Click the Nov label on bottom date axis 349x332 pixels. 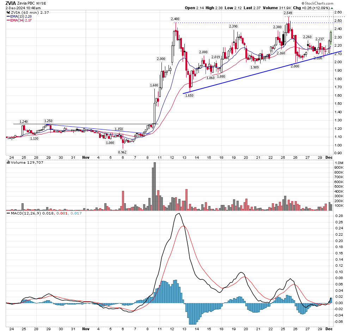[x=86, y=158]
